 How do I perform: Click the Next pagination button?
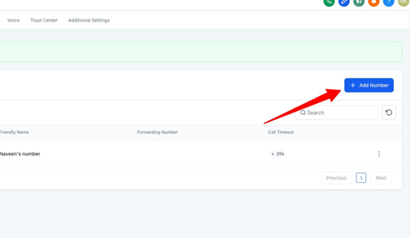[381, 178]
